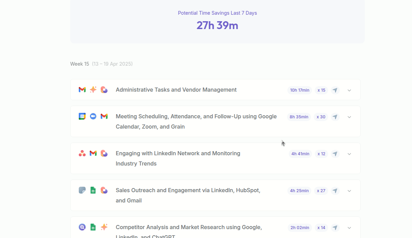Click the orange-purple overlapping shapes icon in Sales Outreach row
The height and width of the screenshot is (238, 412).
point(104,190)
